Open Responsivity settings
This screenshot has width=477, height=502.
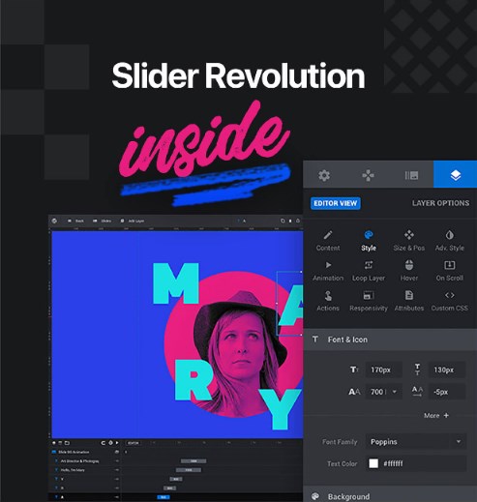(369, 301)
